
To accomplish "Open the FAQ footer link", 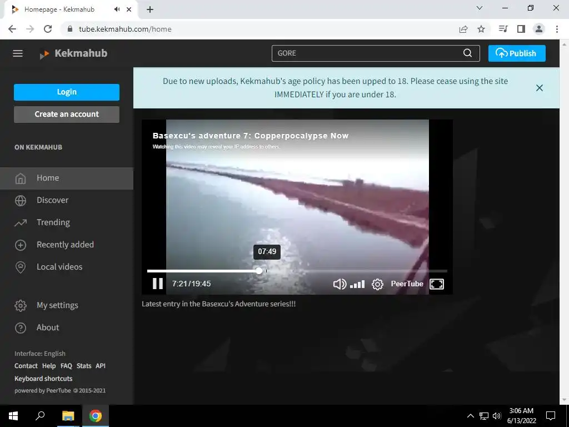I will 66,366.
